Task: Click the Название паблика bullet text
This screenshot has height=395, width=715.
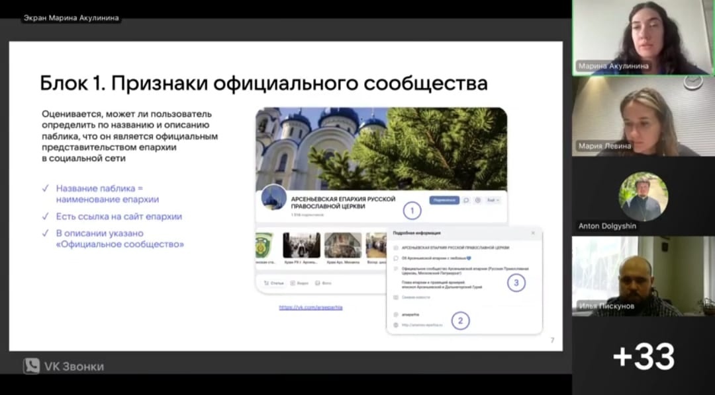Action: tap(108, 194)
